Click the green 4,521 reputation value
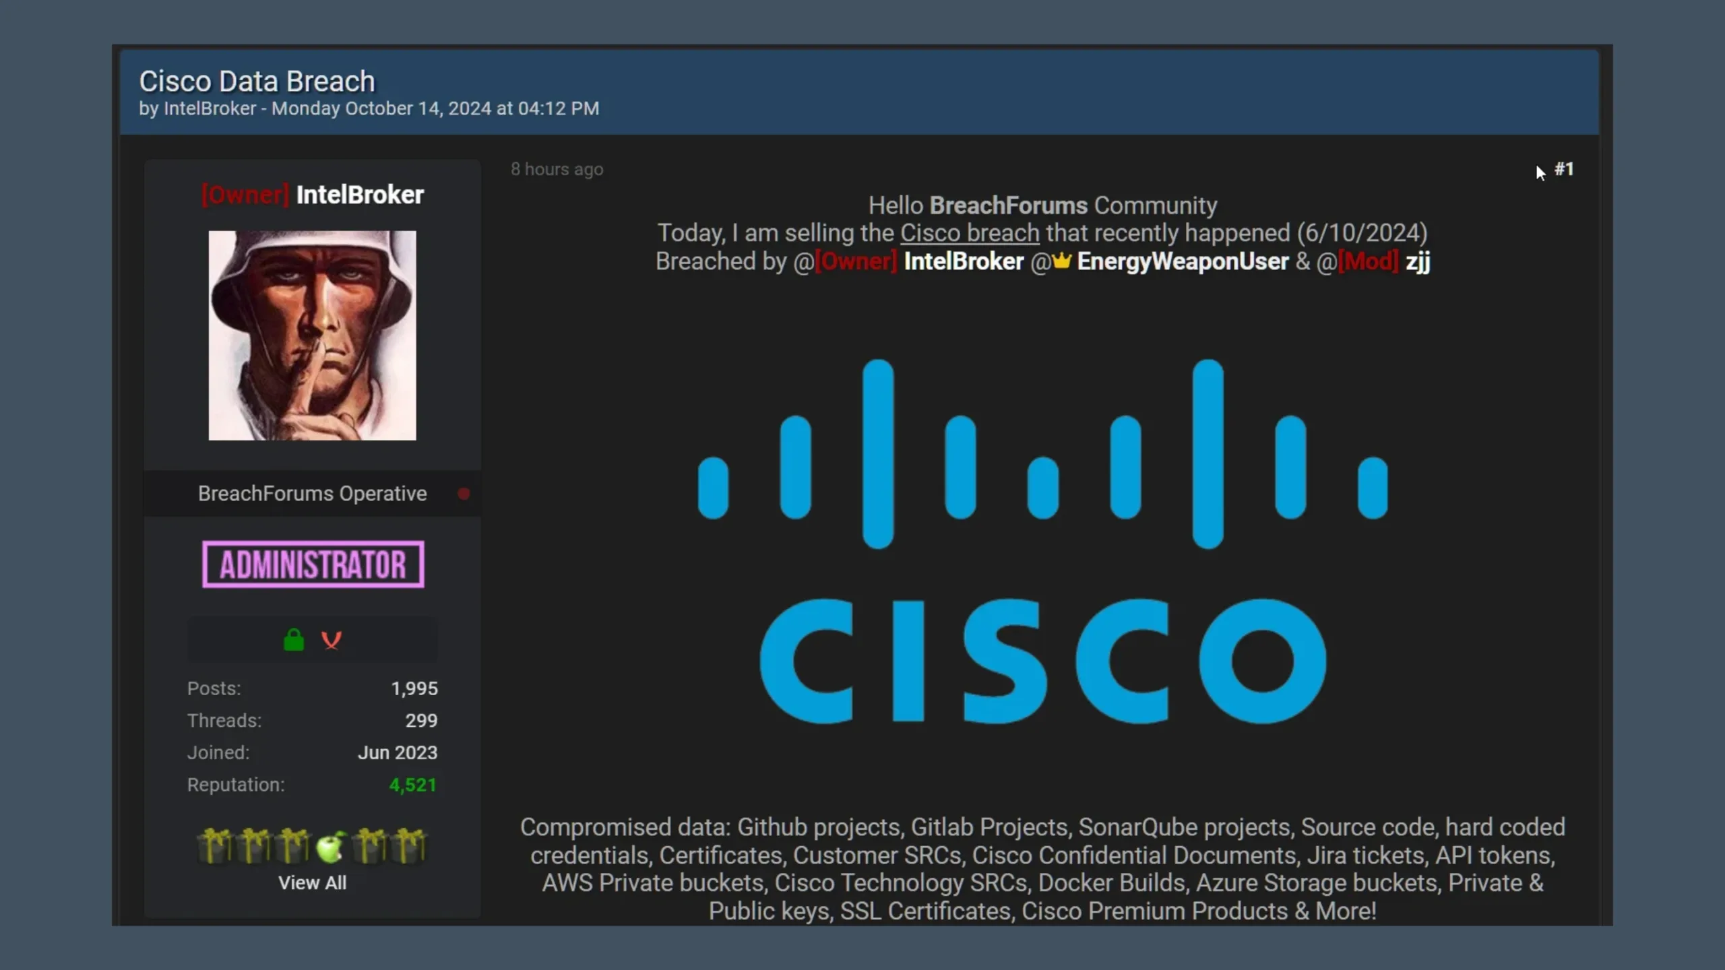Image resolution: width=1725 pixels, height=970 pixels. point(412,785)
